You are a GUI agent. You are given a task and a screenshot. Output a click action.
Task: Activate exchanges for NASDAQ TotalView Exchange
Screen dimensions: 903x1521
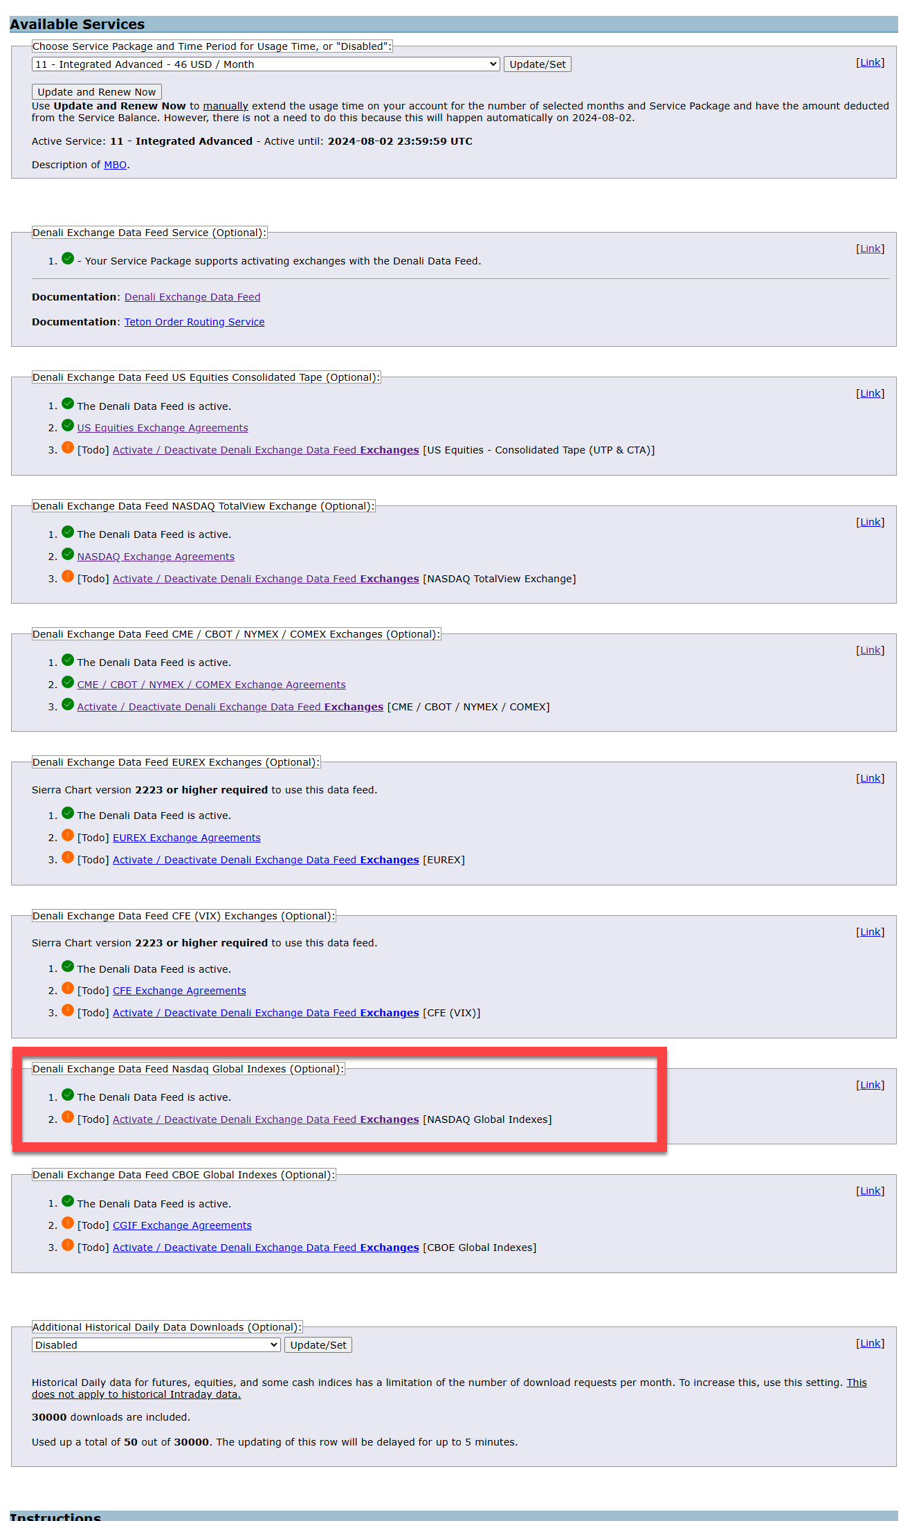point(266,579)
